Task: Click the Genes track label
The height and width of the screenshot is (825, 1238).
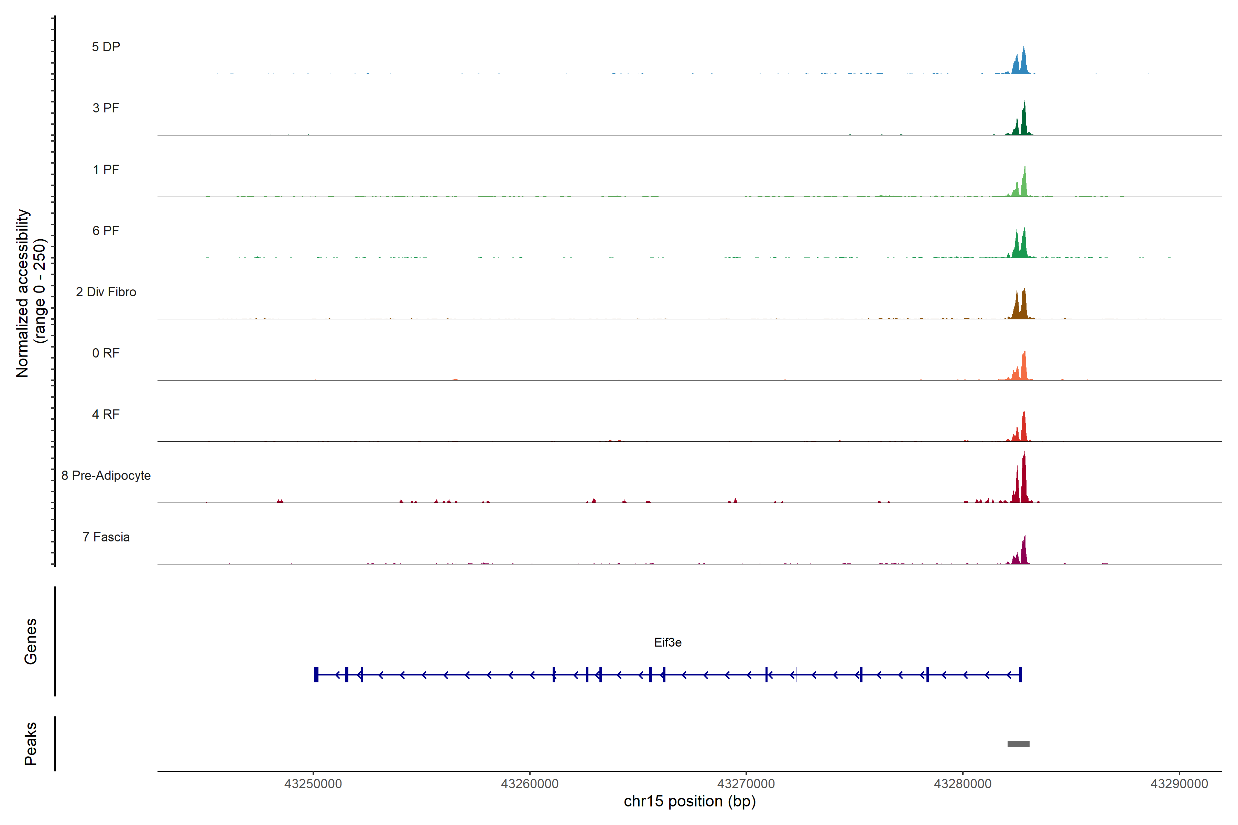Action: tap(31, 641)
